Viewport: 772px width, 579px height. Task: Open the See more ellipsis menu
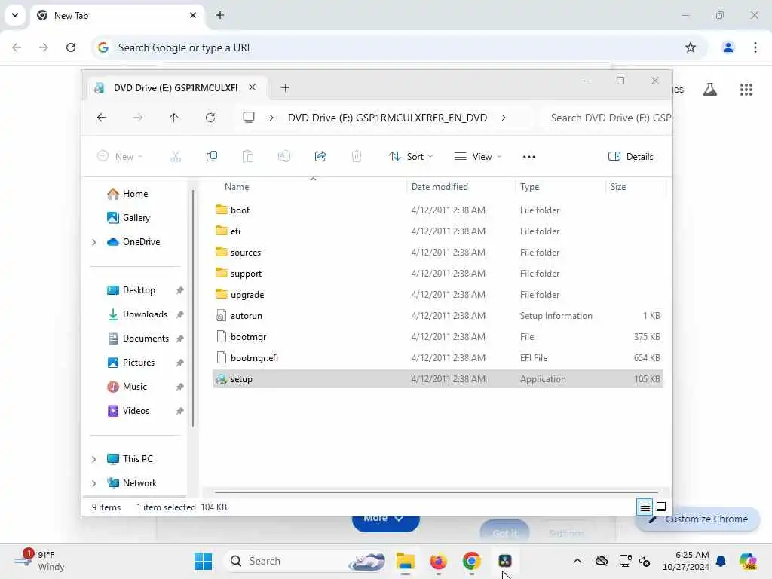coord(528,157)
